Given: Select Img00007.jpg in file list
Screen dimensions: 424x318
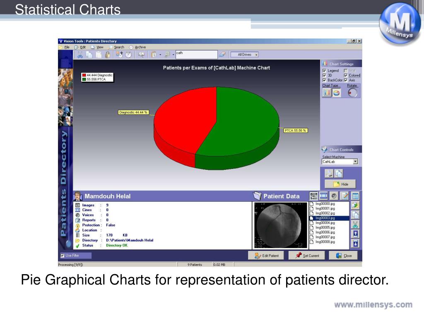Looking at the screenshot, I should point(325,237).
